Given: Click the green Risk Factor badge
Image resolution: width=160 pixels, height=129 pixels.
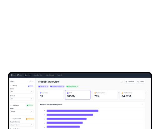Looking at the screenshot, I should 30,105.
